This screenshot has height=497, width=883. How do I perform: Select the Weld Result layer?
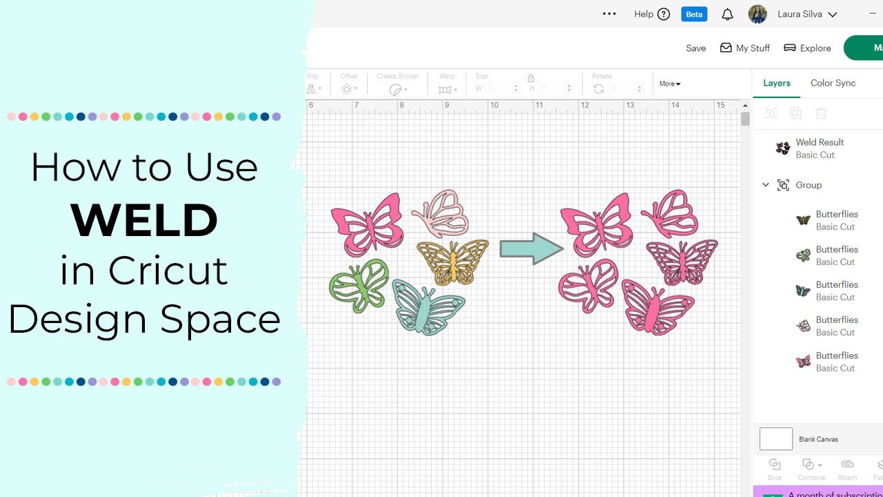pyautogui.click(x=818, y=148)
